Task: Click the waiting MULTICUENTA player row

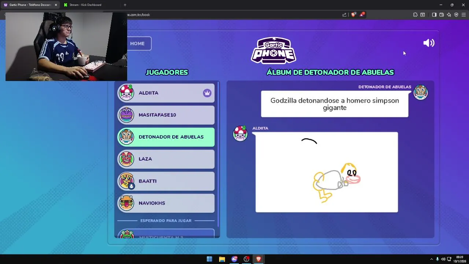Action: tap(166, 234)
